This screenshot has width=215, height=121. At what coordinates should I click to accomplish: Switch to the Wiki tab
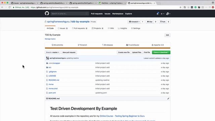111,28
